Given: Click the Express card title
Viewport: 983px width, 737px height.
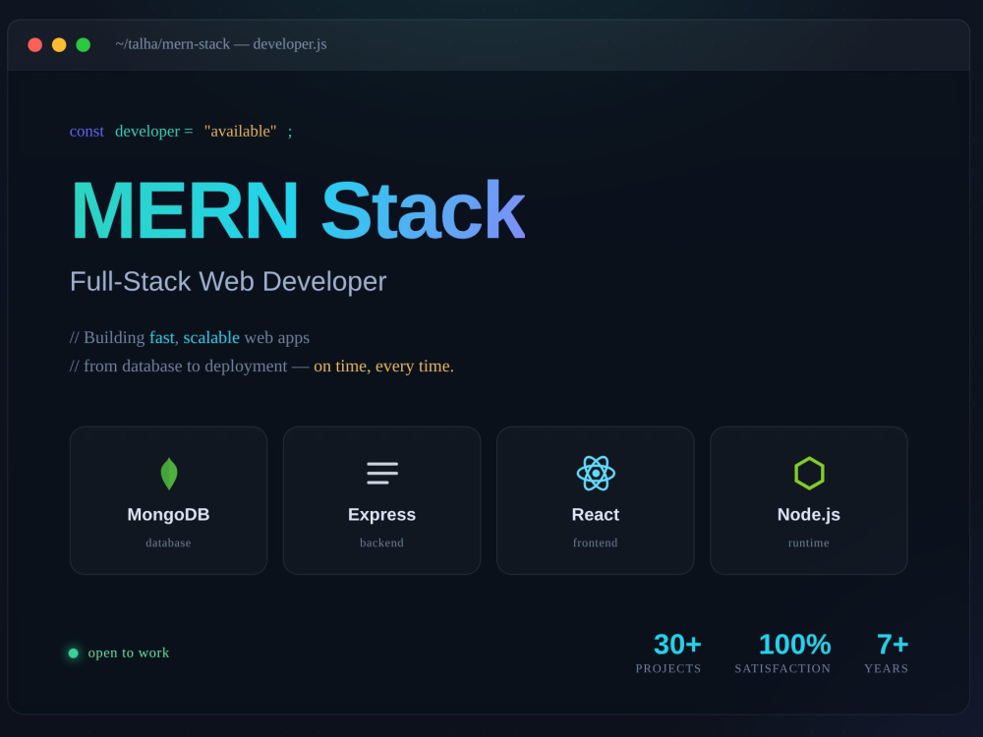Looking at the screenshot, I should pyautogui.click(x=381, y=515).
